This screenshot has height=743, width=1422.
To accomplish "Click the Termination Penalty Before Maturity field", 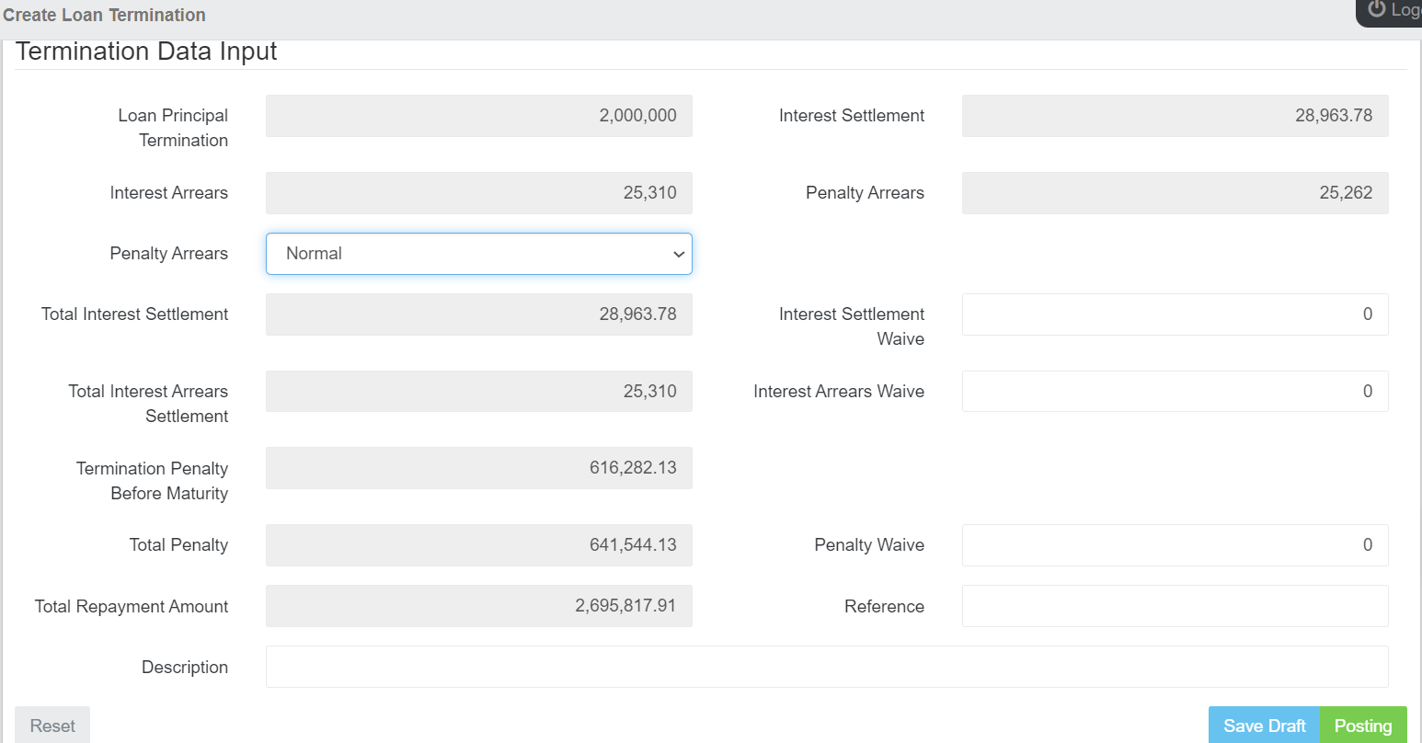I will click(x=478, y=468).
